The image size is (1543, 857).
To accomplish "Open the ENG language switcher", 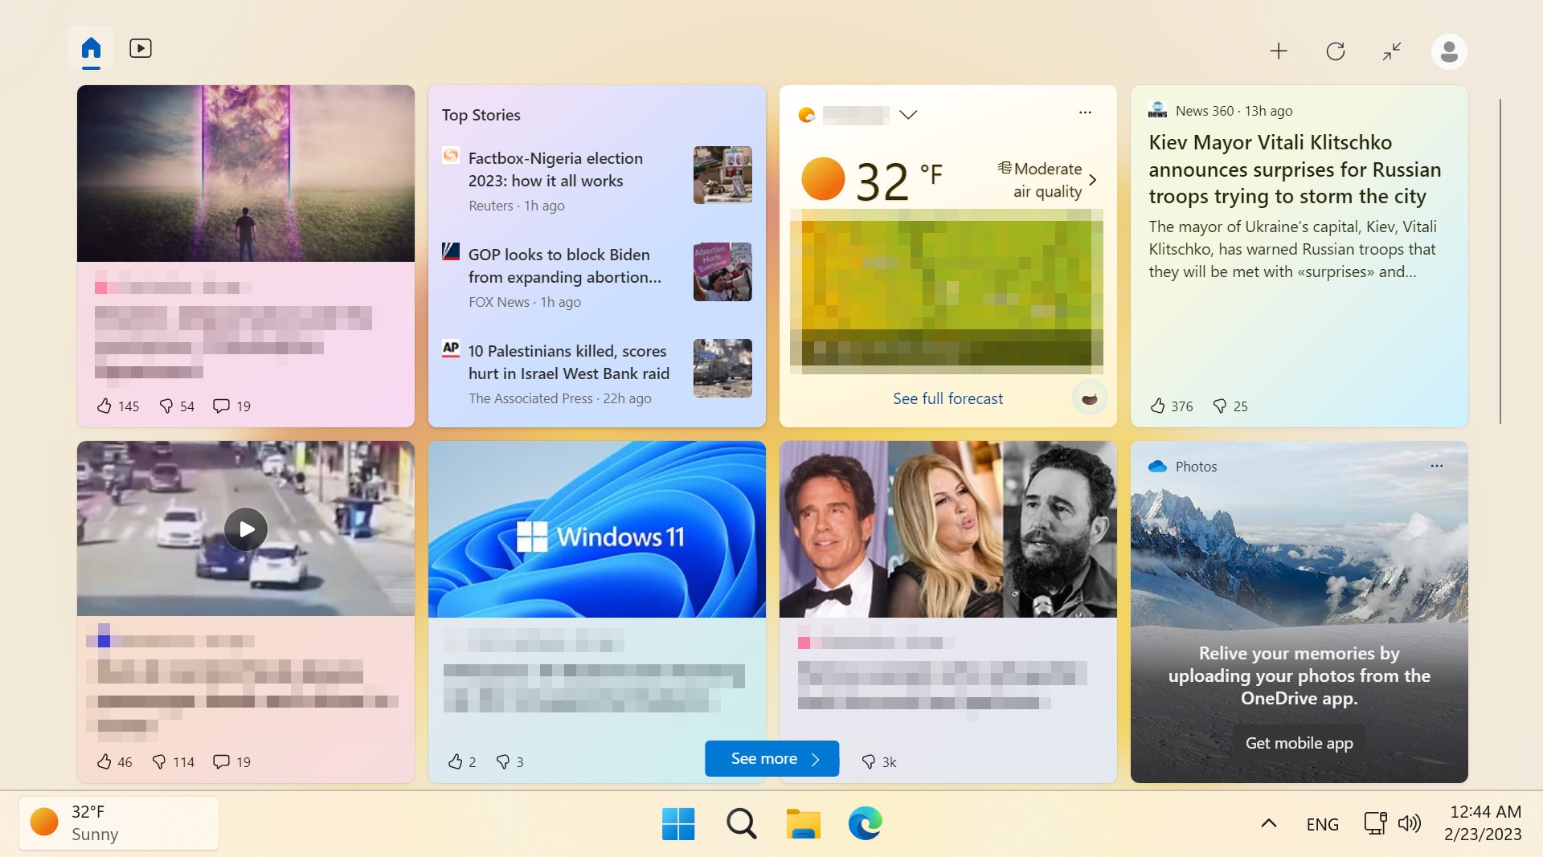I will pos(1322,824).
